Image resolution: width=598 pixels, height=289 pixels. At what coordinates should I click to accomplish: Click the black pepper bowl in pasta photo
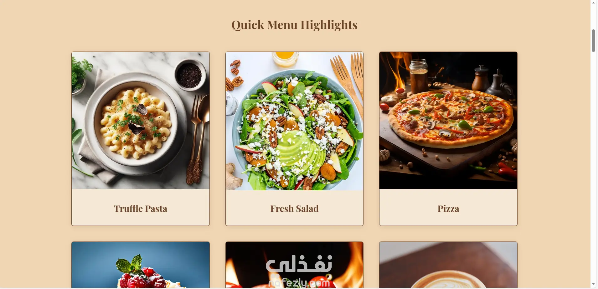coord(190,76)
